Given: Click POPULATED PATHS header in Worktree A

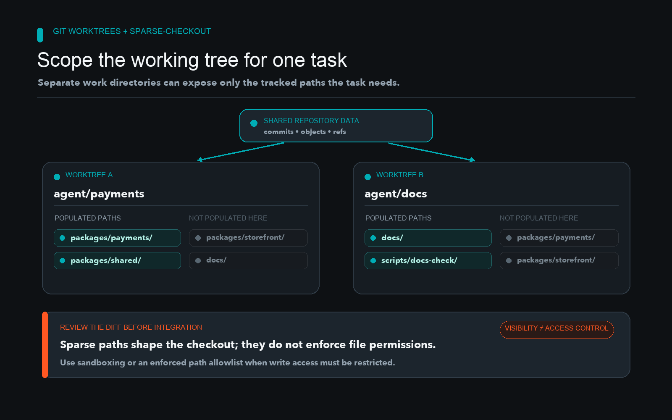Looking at the screenshot, I should pos(88,218).
